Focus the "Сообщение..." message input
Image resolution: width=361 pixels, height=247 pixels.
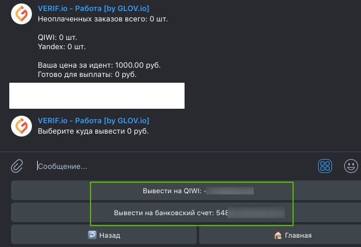174,166
